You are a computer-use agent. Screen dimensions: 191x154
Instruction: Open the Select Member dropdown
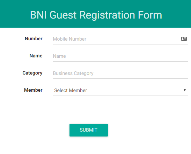(120, 91)
